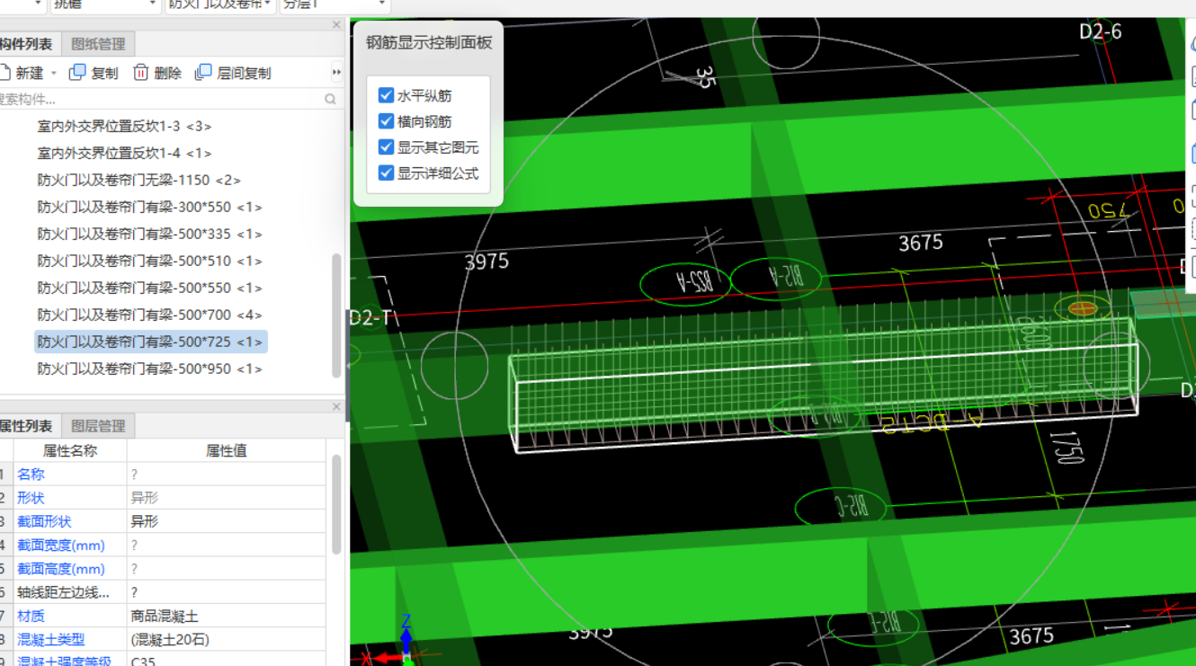Viewport: 1196px width, 666px height.
Task: Select 防火门以及卷帘门无梁-1150 <2>
Action: (x=139, y=181)
